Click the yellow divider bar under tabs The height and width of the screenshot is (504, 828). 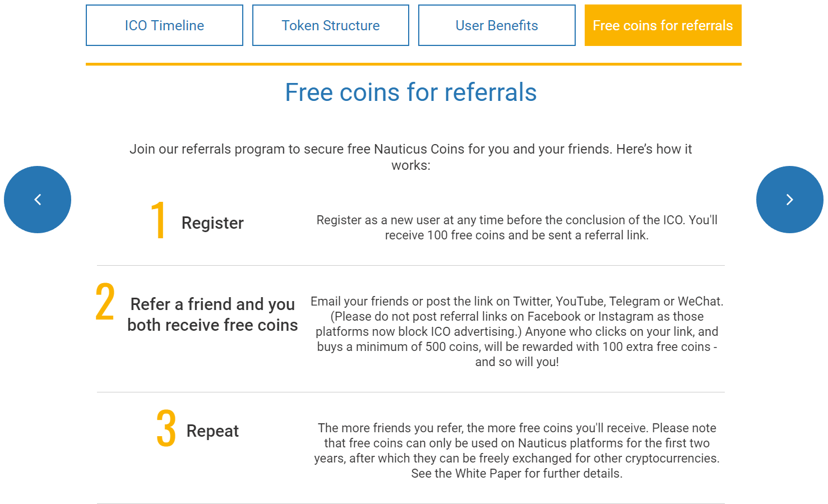[414, 64]
